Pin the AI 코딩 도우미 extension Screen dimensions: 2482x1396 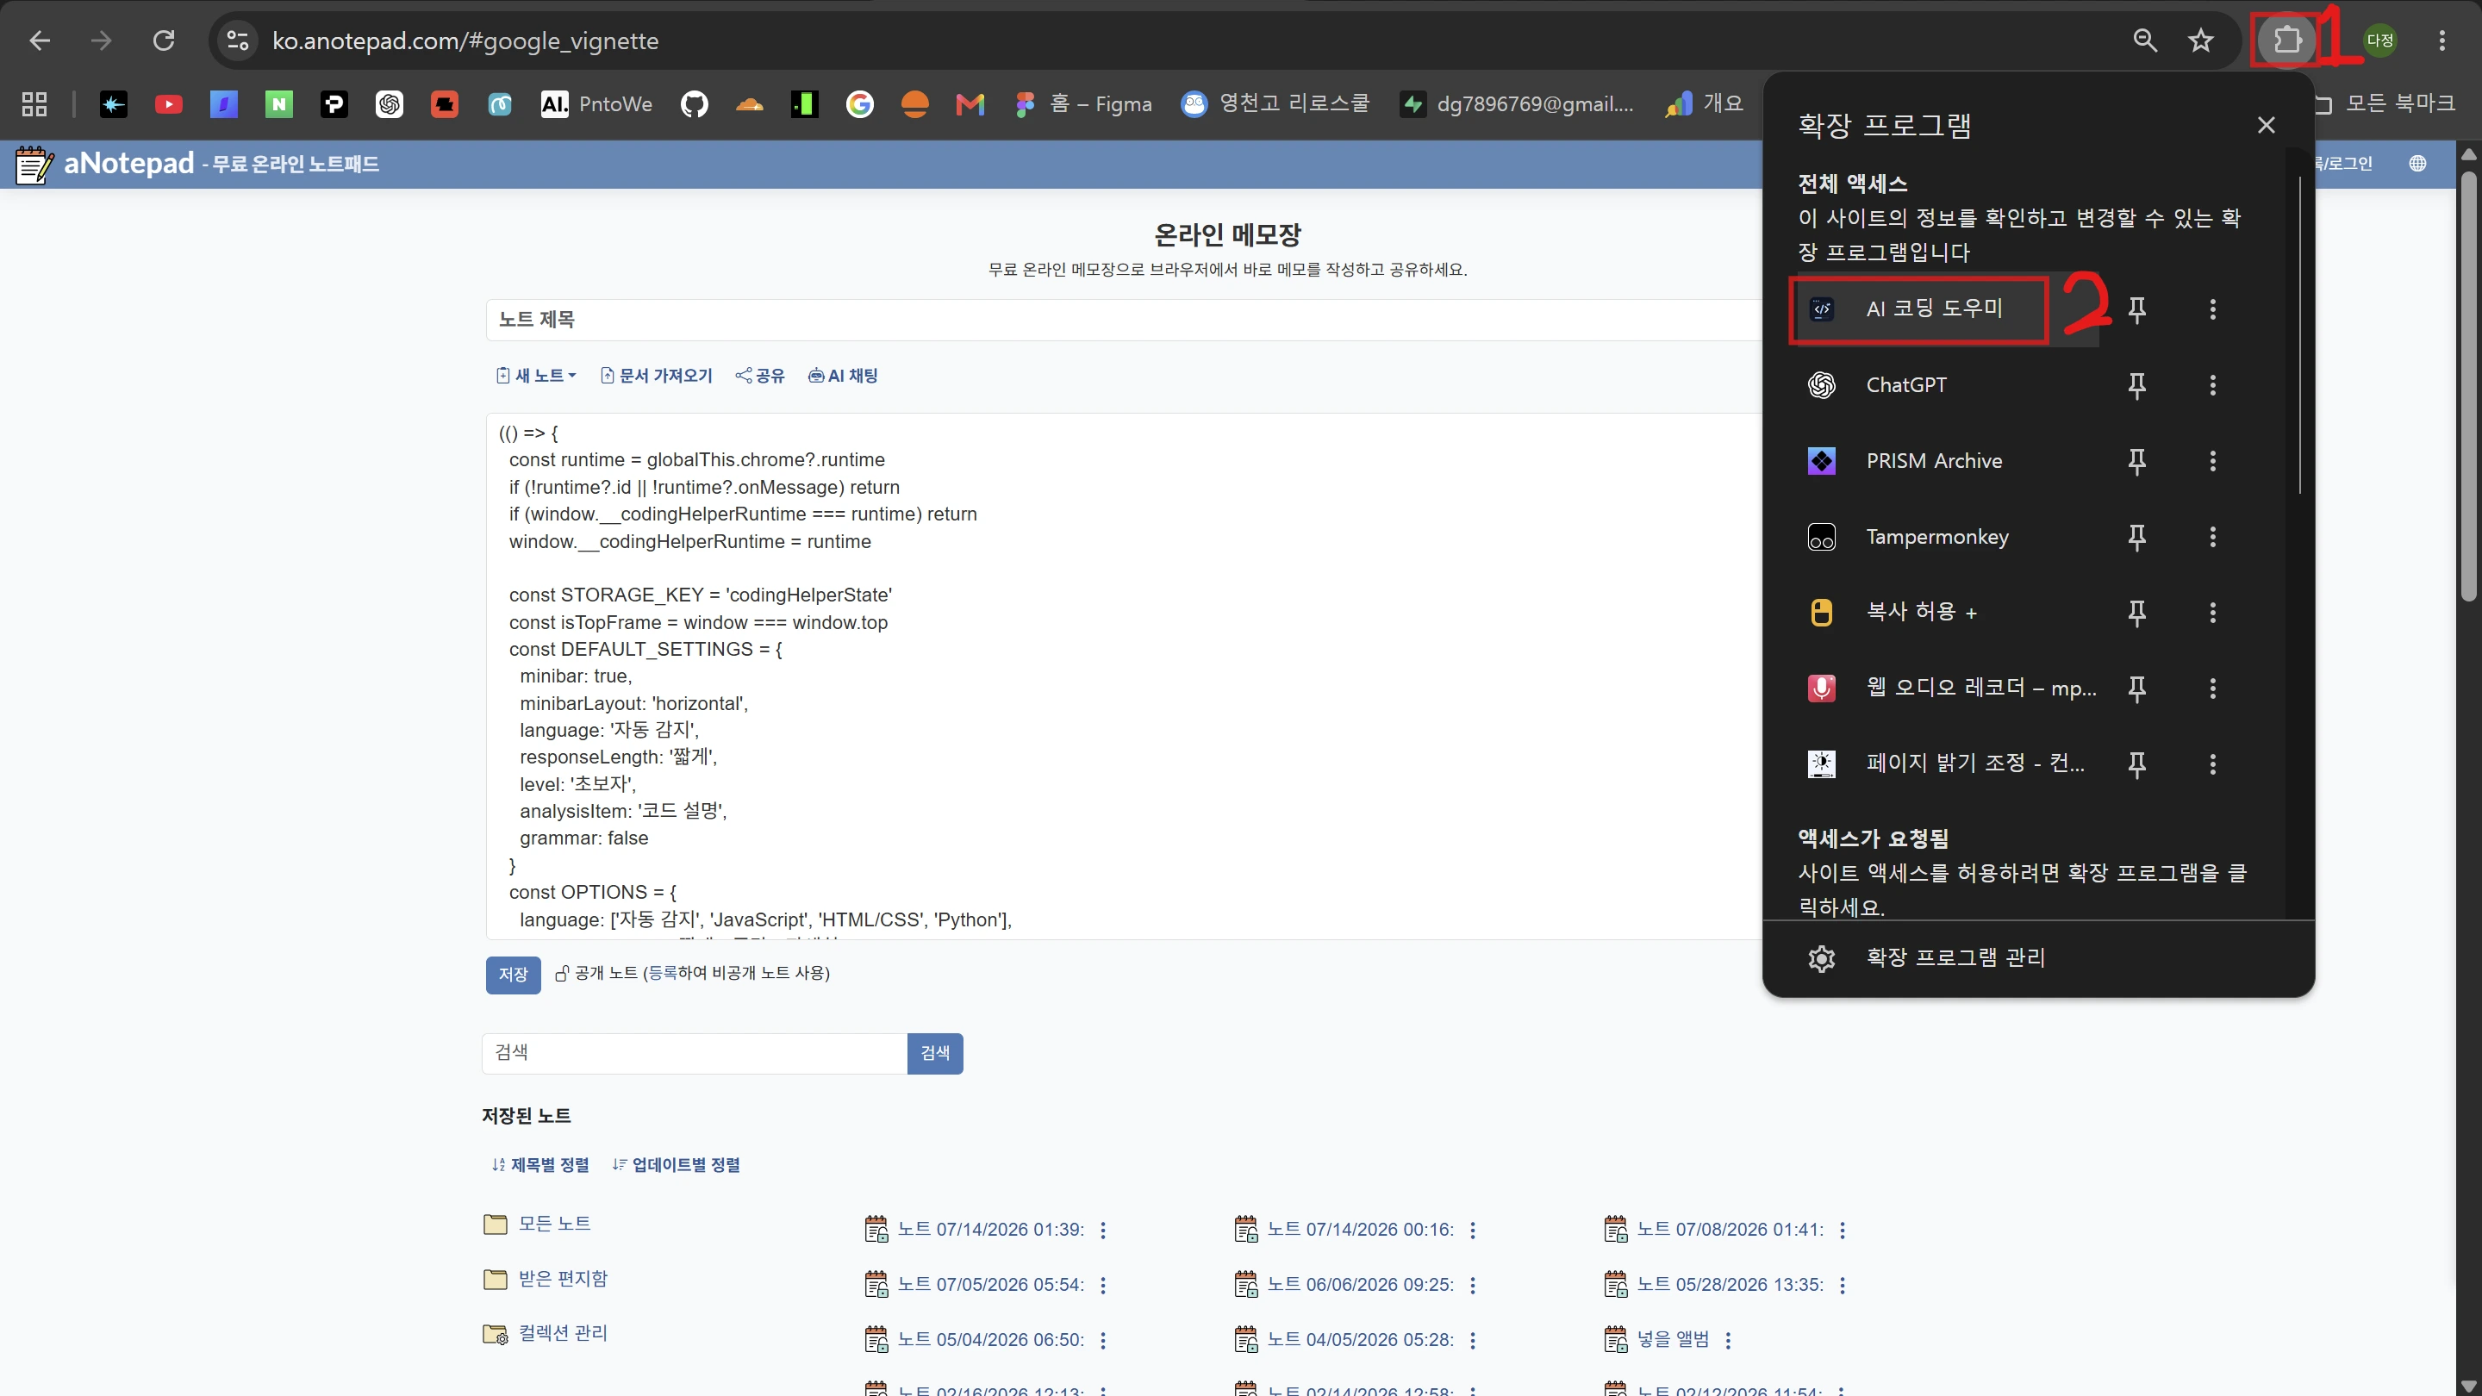click(2136, 309)
